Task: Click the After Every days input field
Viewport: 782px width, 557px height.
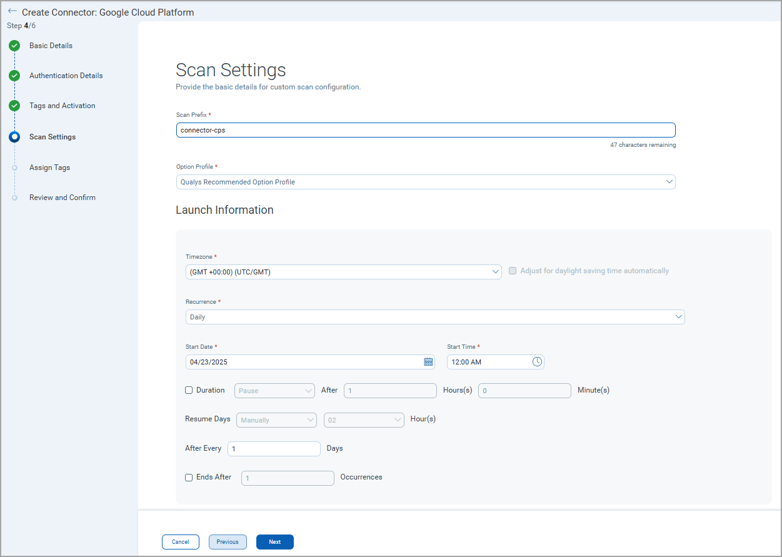Action: [x=274, y=449]
